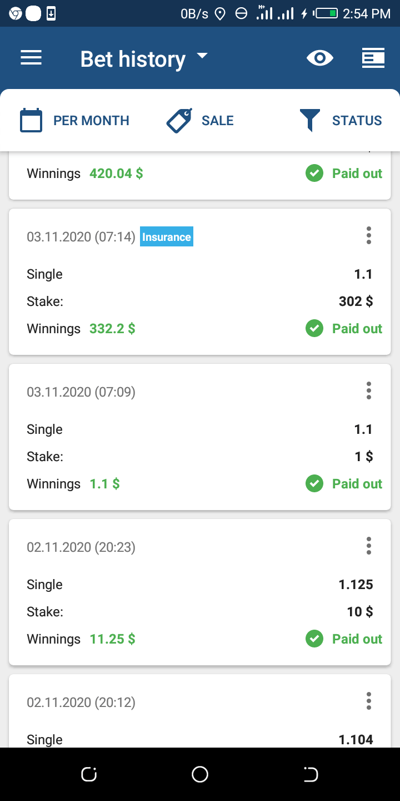Expand the Bet history dropdown arrow

click(202, 56)
